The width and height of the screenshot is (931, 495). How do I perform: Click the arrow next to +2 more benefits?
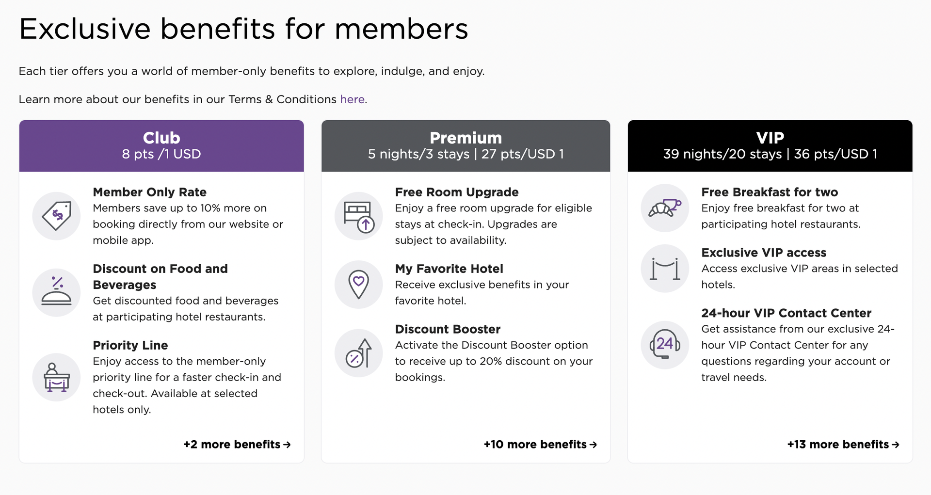[287, 445]
